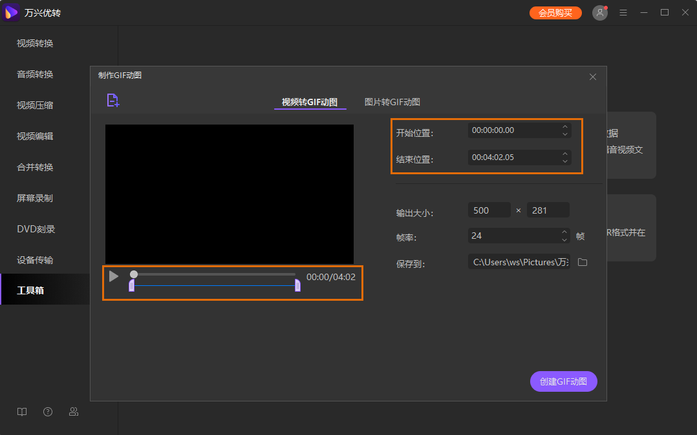Click the output width field showing 500

[488, 210]
